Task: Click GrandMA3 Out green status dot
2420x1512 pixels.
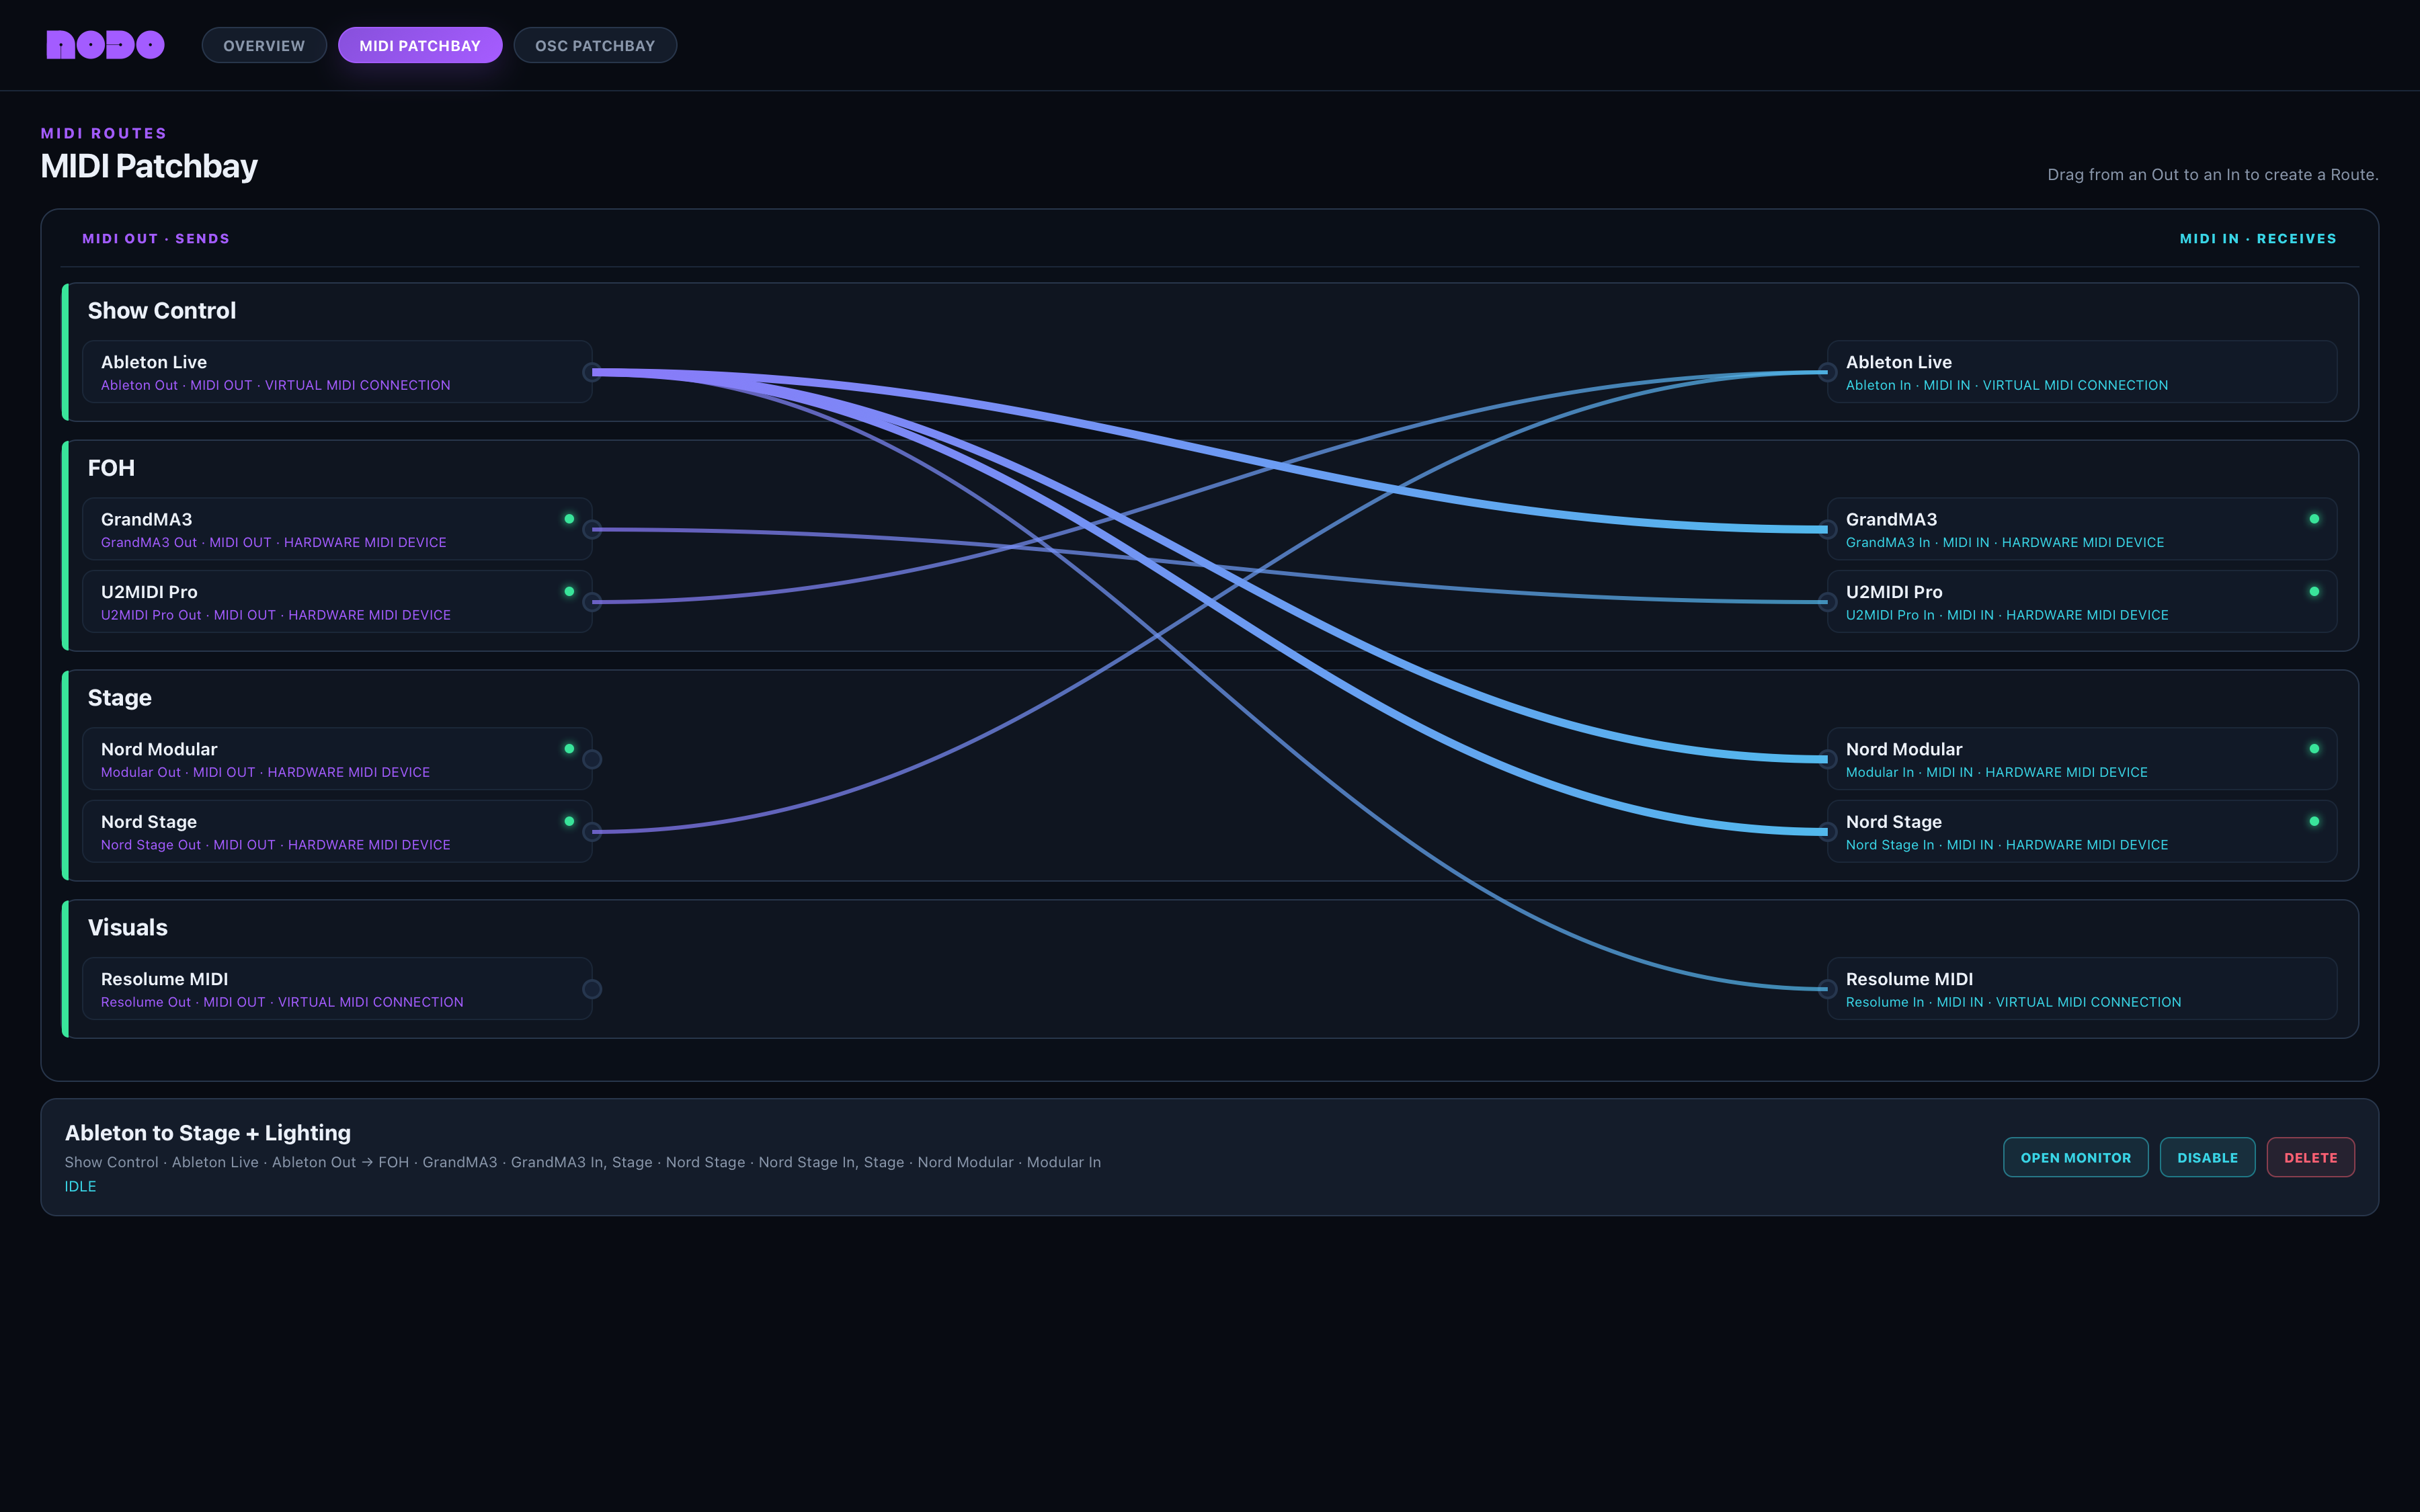Action: [x=569, y=519]
